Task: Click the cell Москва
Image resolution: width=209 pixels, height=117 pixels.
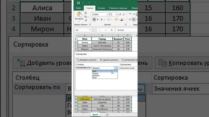Action: pyautogui.click(x=102, y=43)
